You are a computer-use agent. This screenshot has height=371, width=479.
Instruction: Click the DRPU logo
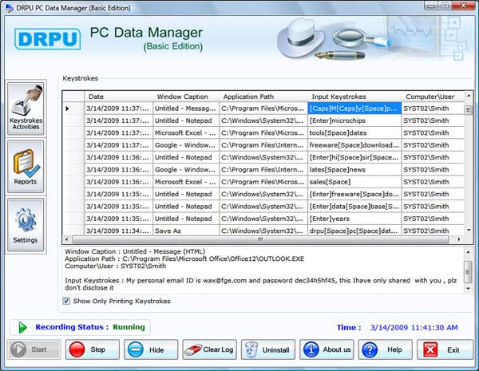coord(48,39)
